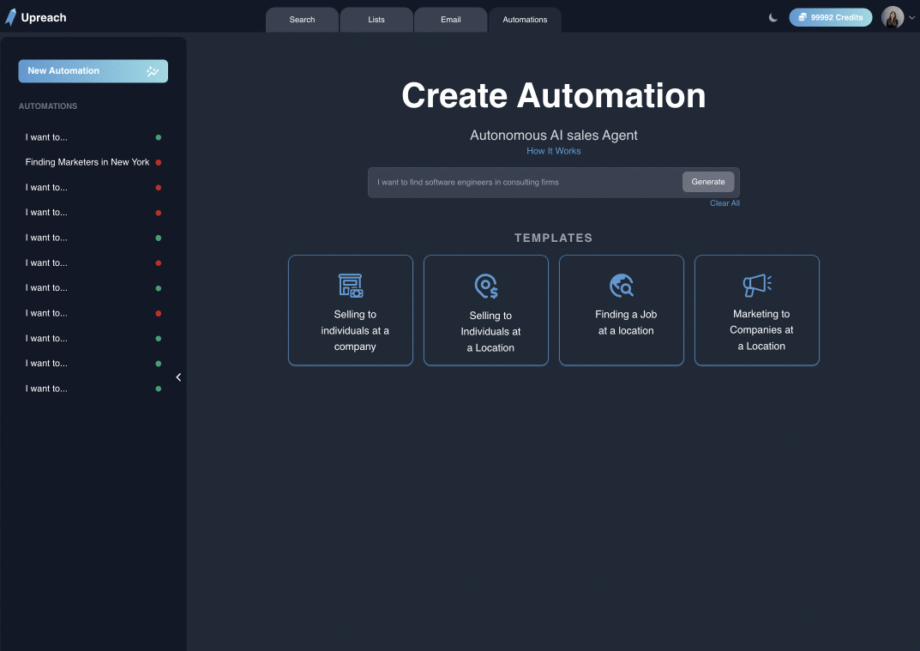Switch to the Search tab

[x=302, y=19]
